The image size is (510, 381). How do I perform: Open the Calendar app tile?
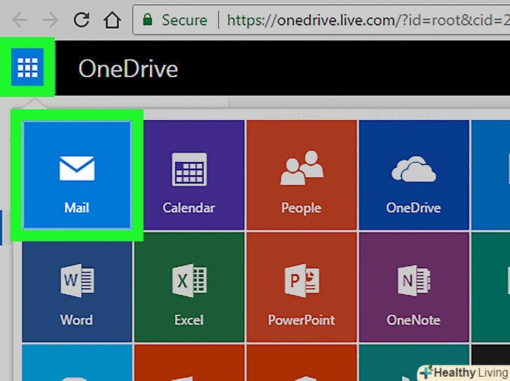coord(188,175)
